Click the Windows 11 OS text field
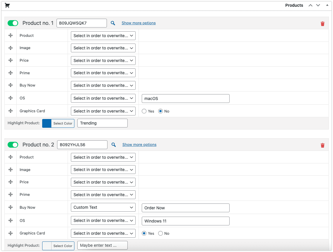Screen dimensions: 333x252 tap(185, 221)
